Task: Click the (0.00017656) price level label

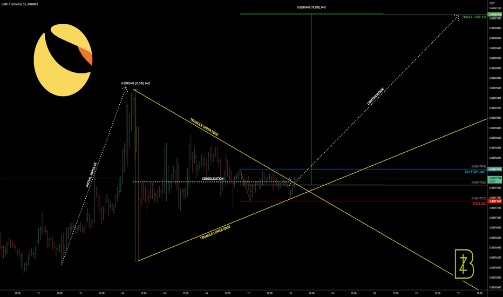Action: click(x=478, y=183)
